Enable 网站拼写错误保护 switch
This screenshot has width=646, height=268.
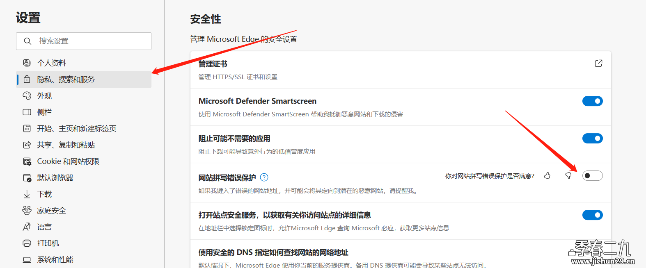[593, 175]
